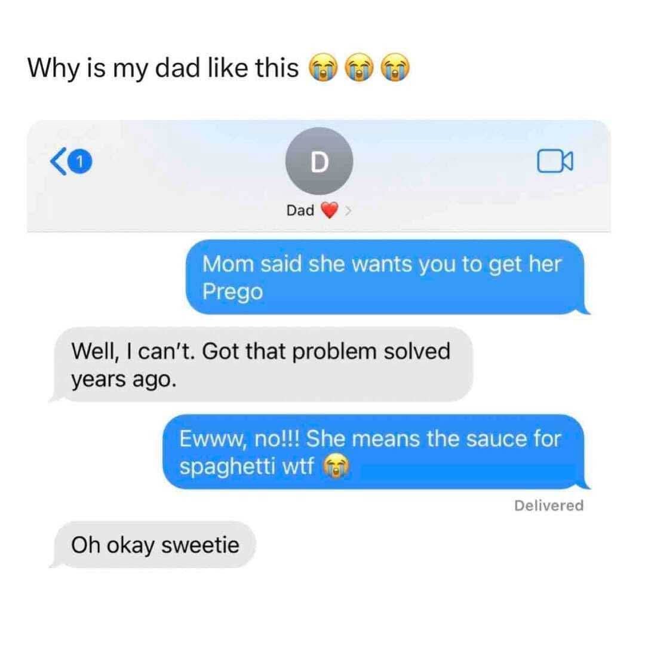Tap the blue back arrow icon
645x645 pixels.
point(58,162)
